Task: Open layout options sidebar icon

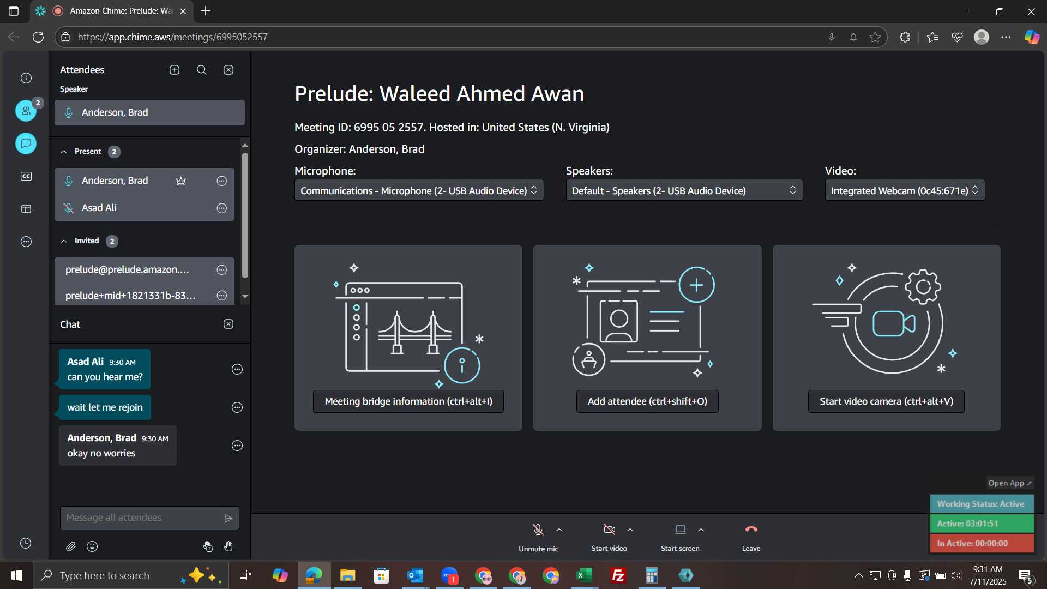Action: (x=26, y=209)
